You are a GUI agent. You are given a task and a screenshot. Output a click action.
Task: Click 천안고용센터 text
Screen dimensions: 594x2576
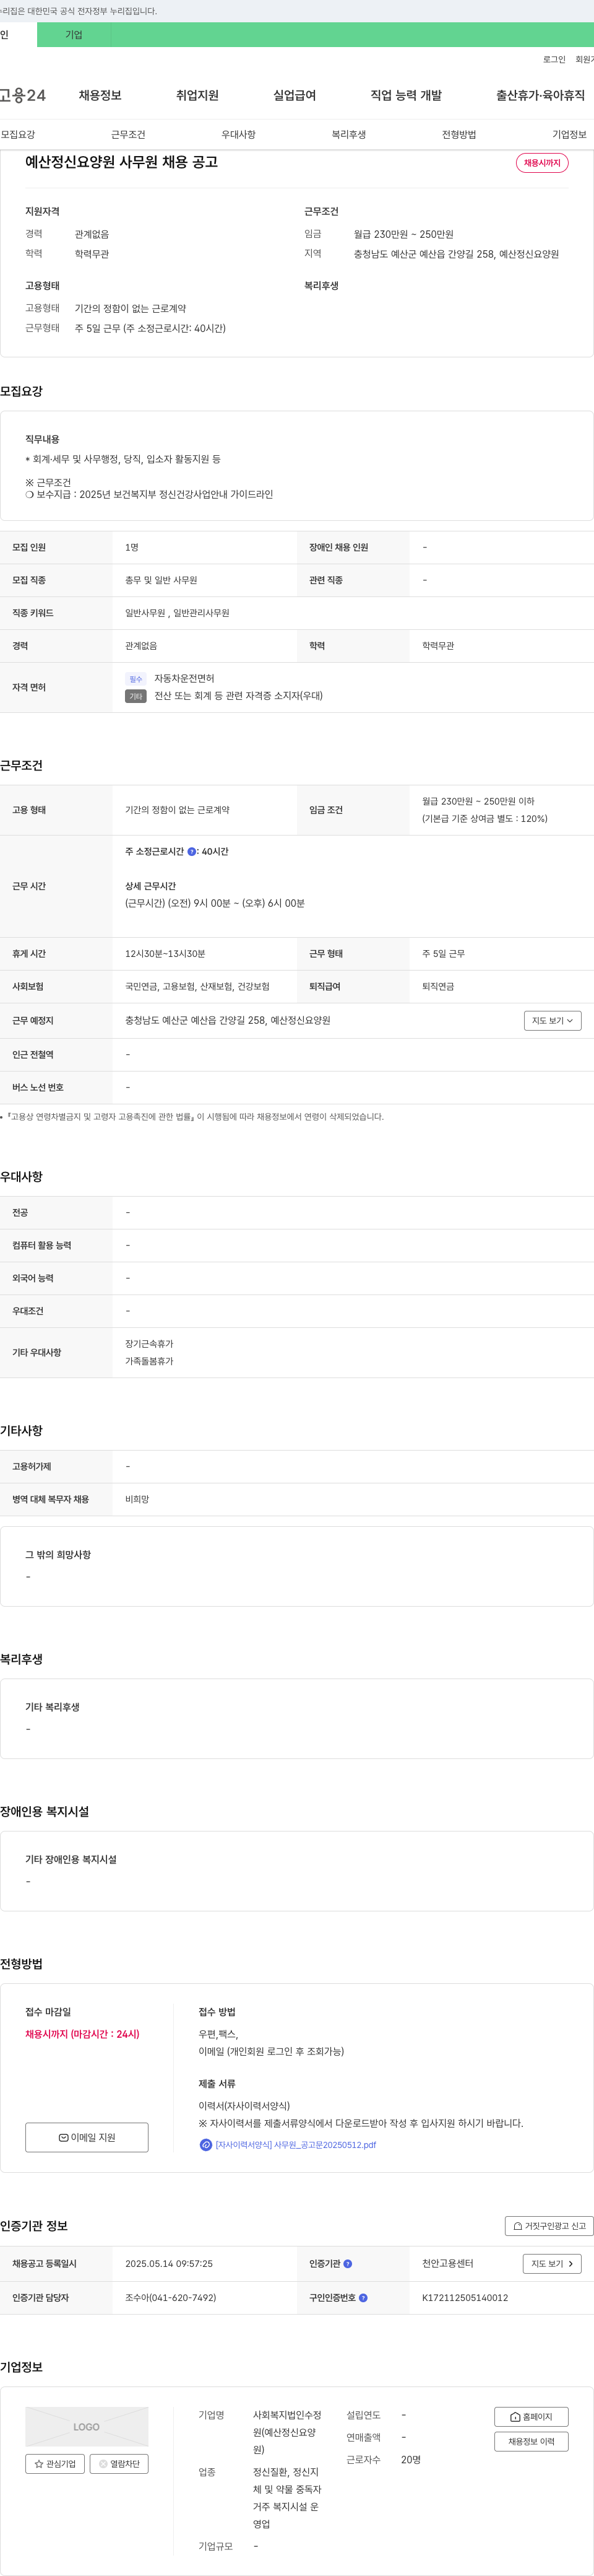[448, 2264]
